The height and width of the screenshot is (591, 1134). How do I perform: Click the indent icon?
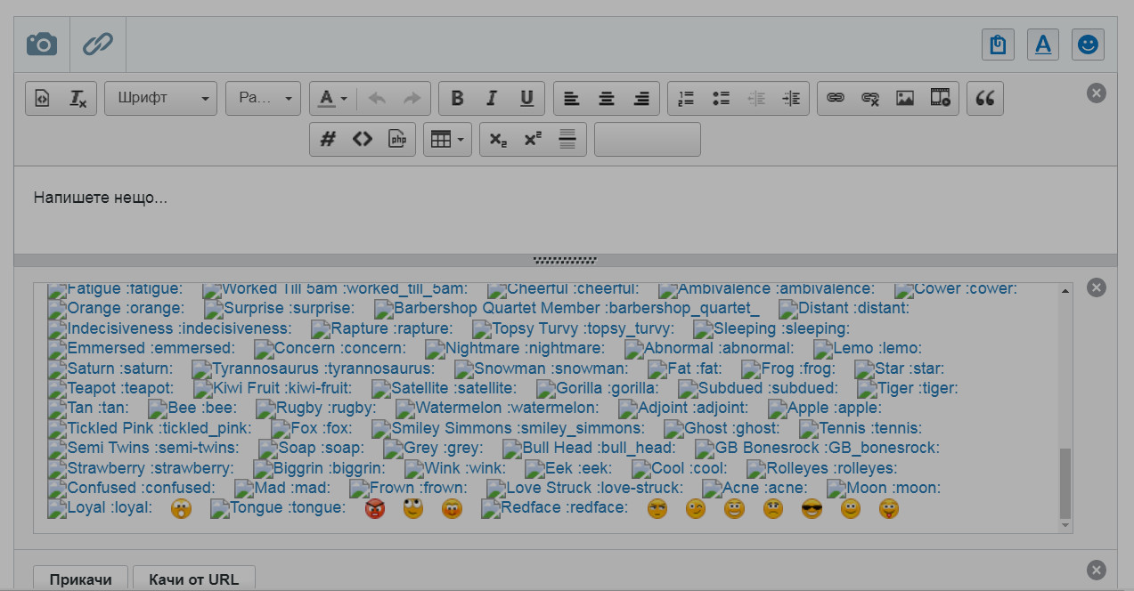(791, 98)
